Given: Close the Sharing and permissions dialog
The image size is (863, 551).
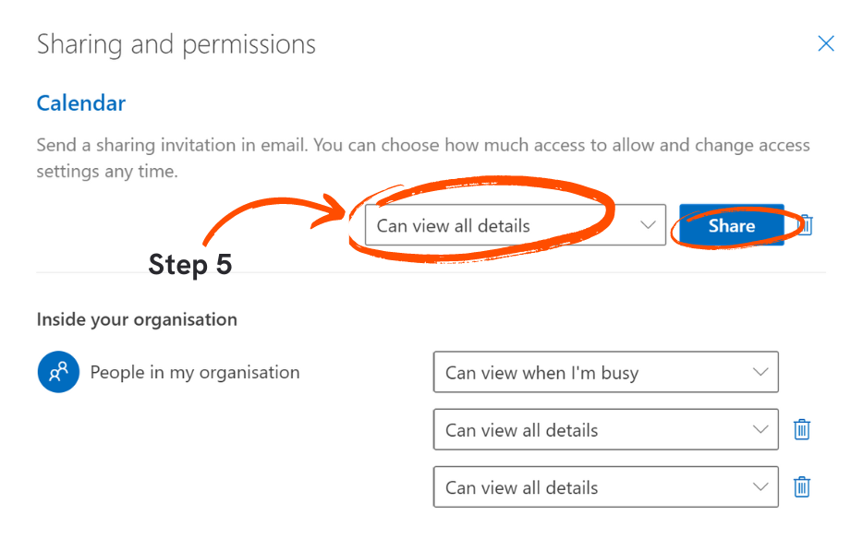Looking at the screenshot, I should [x=825, y=43].
